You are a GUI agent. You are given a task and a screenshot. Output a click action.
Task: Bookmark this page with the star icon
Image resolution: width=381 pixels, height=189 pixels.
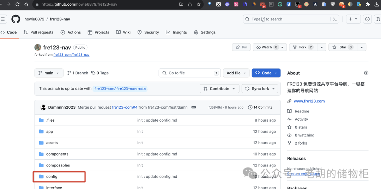tap(199, 4)
